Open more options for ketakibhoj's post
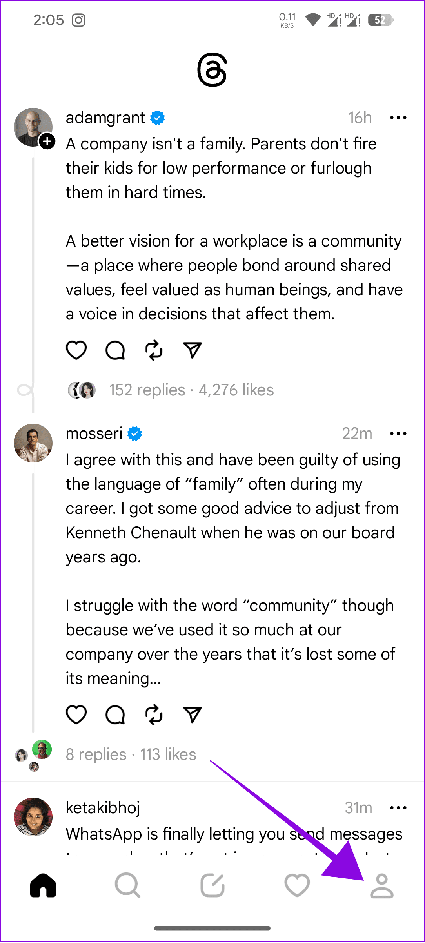 coord(398,808)
